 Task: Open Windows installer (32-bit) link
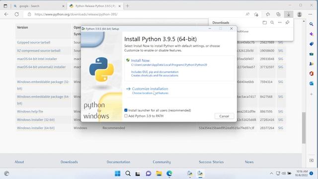pyautogui.click(x=36, y=120)
